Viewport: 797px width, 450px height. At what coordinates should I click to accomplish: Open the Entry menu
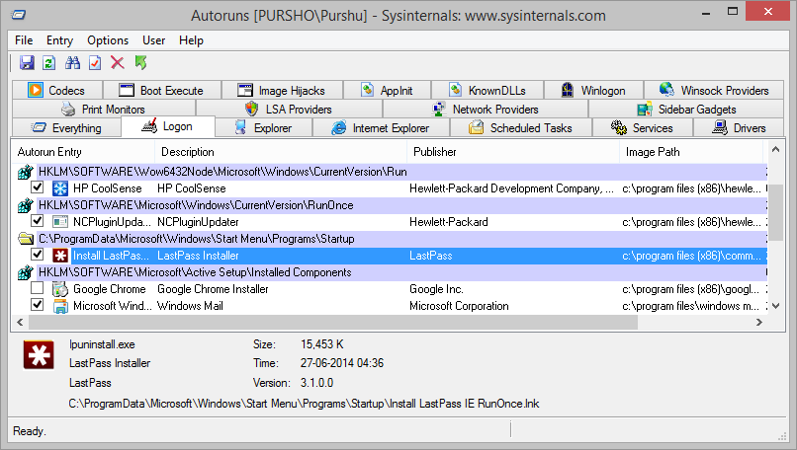pos(59,40)
